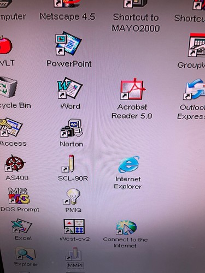Click the Shortcut to MAYO2000 label

point(136,23)
